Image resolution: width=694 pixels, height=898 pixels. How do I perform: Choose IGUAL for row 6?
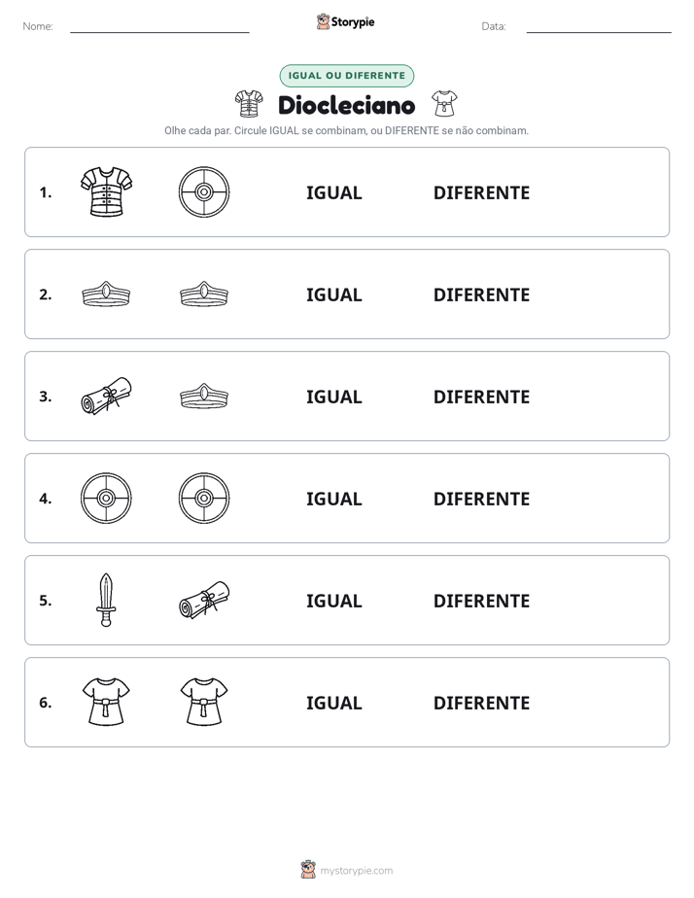click(x=333, y=703)
